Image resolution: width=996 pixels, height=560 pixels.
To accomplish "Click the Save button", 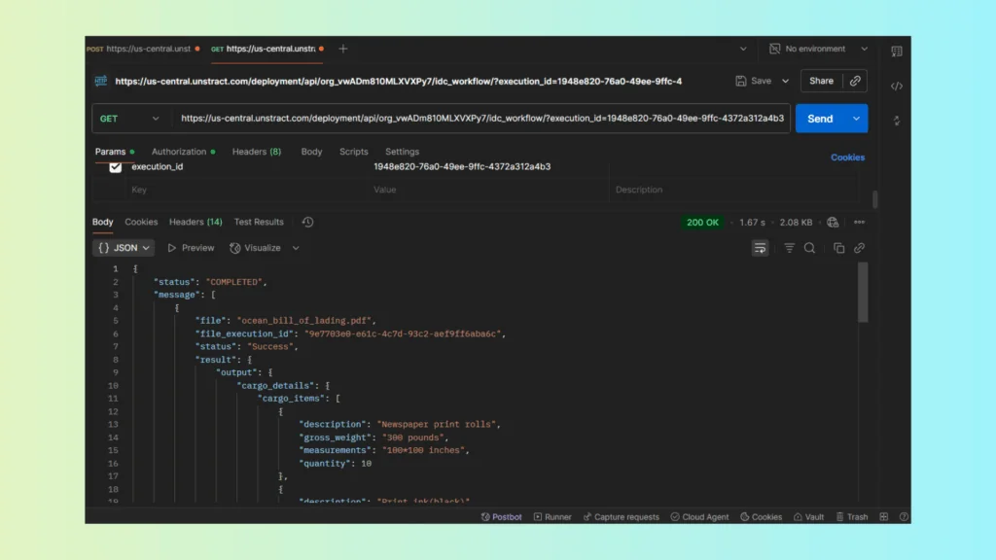I will pos(754,81).
